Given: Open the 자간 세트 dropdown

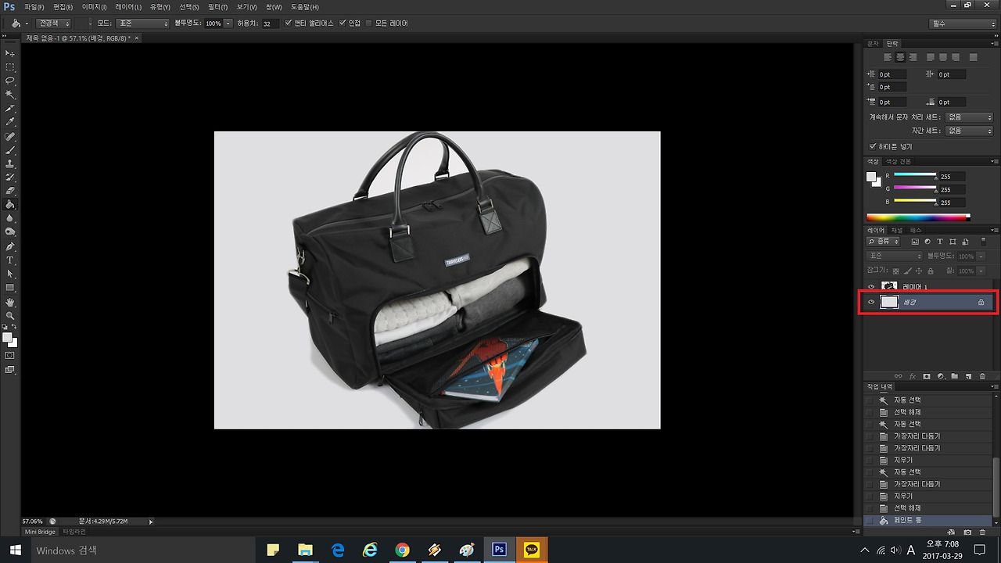Looking at the screenshot, I should pos(969,131).
